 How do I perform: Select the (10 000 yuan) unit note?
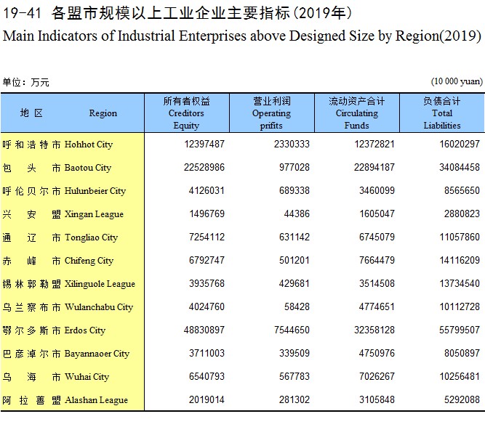pyautogui.click(x=457, y=81)
